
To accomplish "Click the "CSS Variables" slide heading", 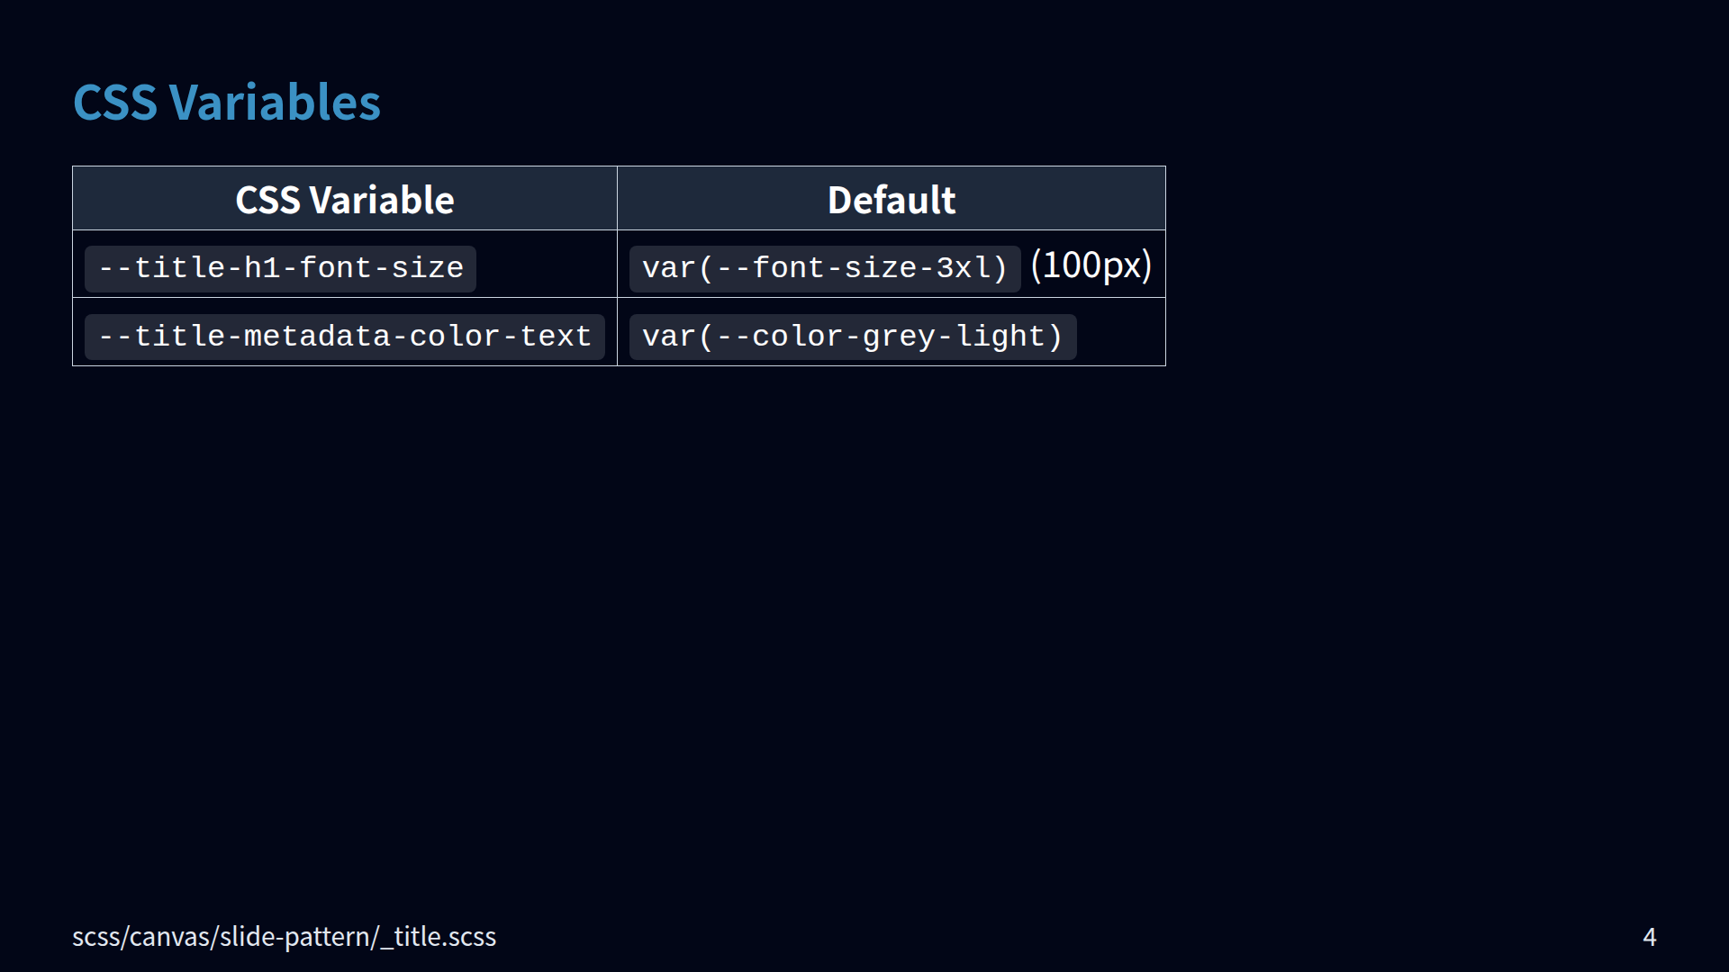I will tap(226, 103).
